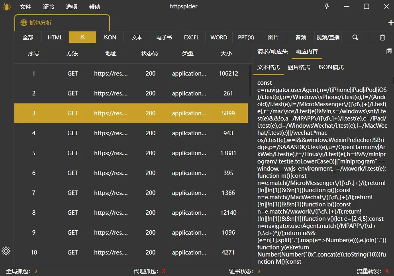Open the 证书 menu
The width and height of the screenshot is (394, 276).
point(49,7)
